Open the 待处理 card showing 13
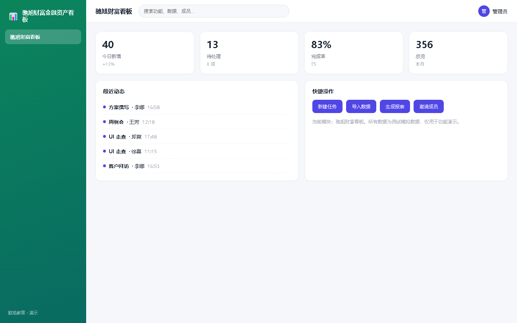This screenshot has height=323, width=517. tap(249, 53)
